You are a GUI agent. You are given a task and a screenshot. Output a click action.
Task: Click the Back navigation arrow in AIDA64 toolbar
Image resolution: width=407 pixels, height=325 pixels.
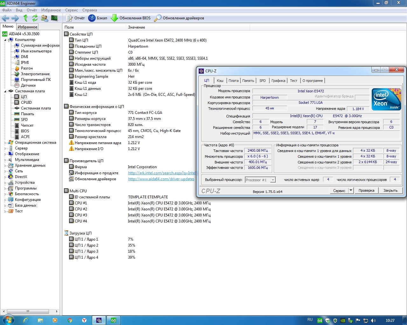click(x=5, y=18)
